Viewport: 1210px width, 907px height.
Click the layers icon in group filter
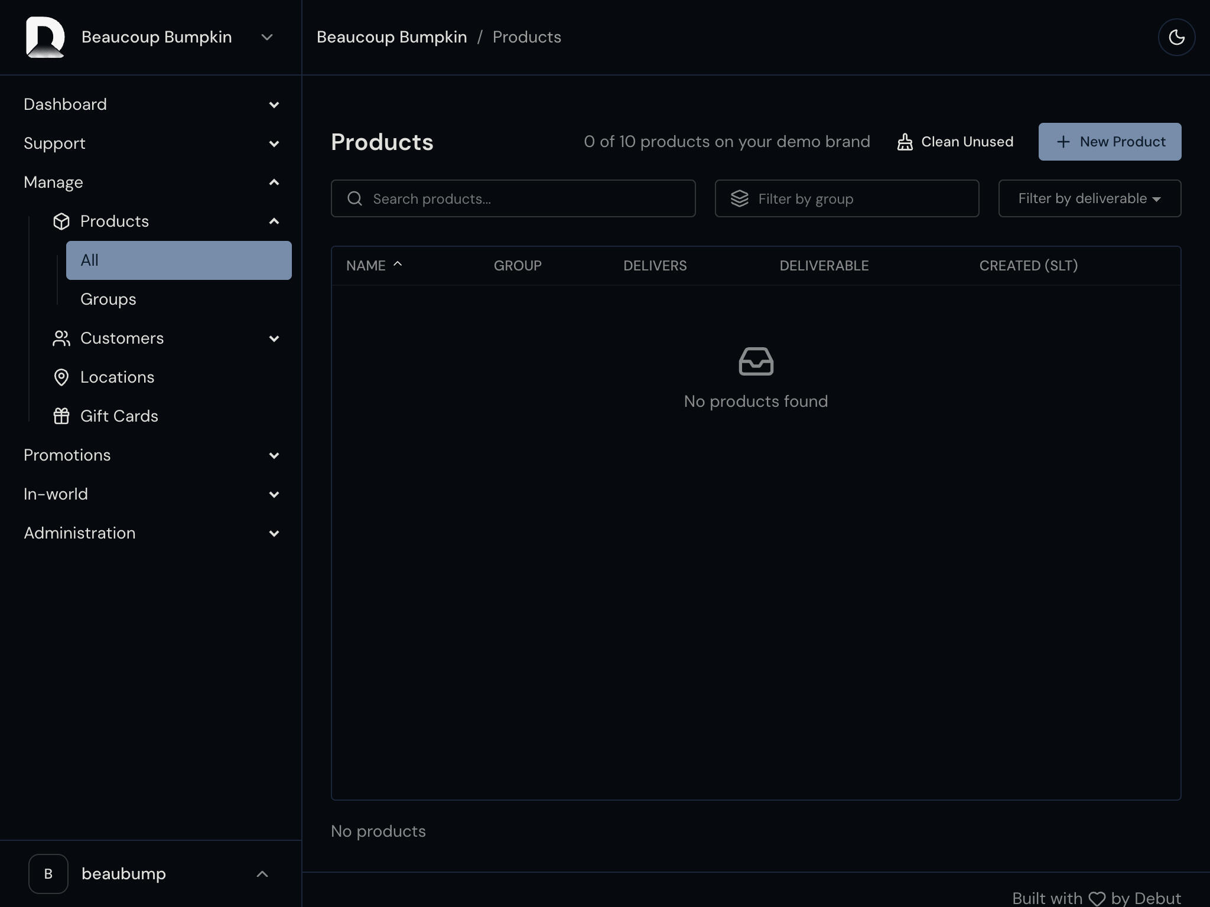click(x=740, y=198)
